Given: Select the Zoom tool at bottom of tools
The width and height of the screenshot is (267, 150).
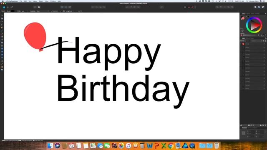Looking at the screenshot, I should 2,70.
